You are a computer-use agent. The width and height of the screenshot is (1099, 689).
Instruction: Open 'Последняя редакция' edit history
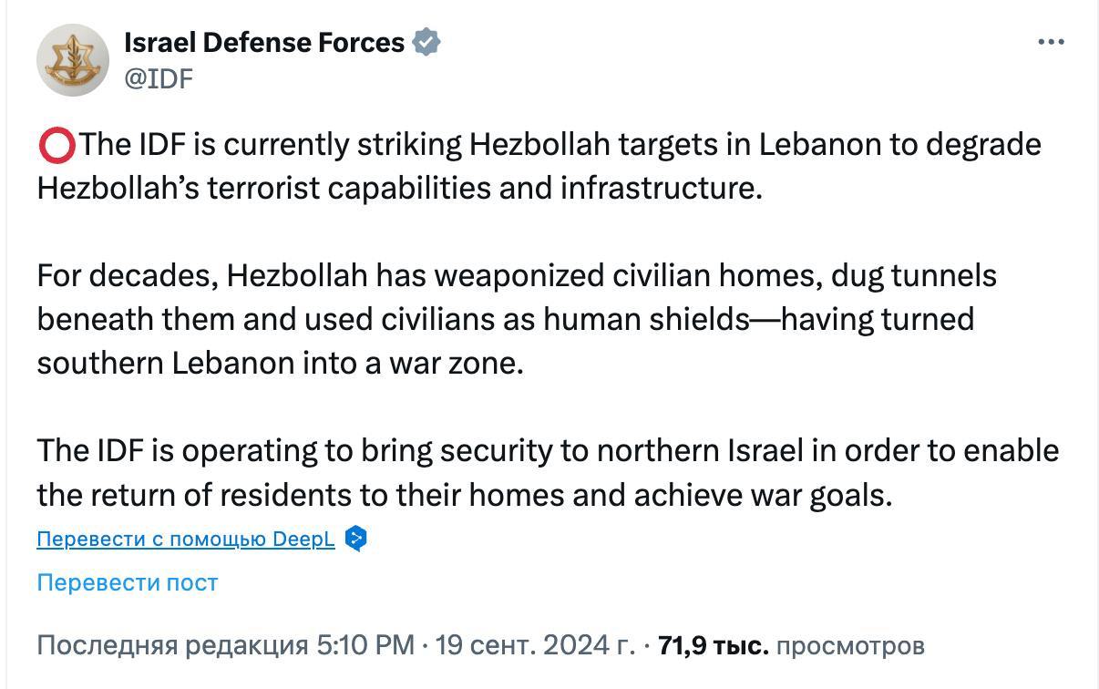coord(173,645)
